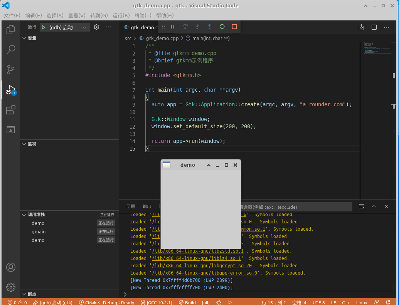
Task: Open the 查看(V) menu
Action: tap(77, 15)
